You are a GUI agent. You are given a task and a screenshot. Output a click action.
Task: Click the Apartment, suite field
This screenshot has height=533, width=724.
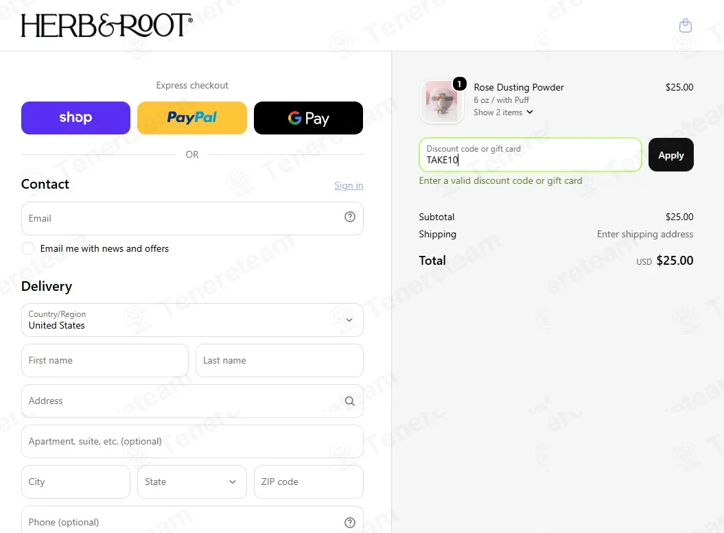point(192,442)
